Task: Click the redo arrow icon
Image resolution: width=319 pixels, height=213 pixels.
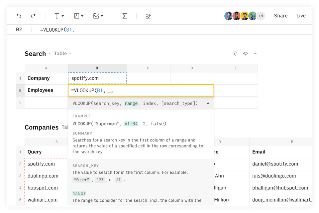Action: point(33,16)
